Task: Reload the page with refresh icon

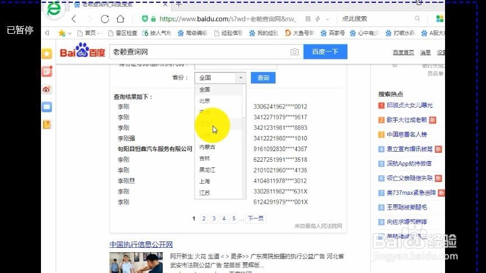Action: [x=105, y=19]
